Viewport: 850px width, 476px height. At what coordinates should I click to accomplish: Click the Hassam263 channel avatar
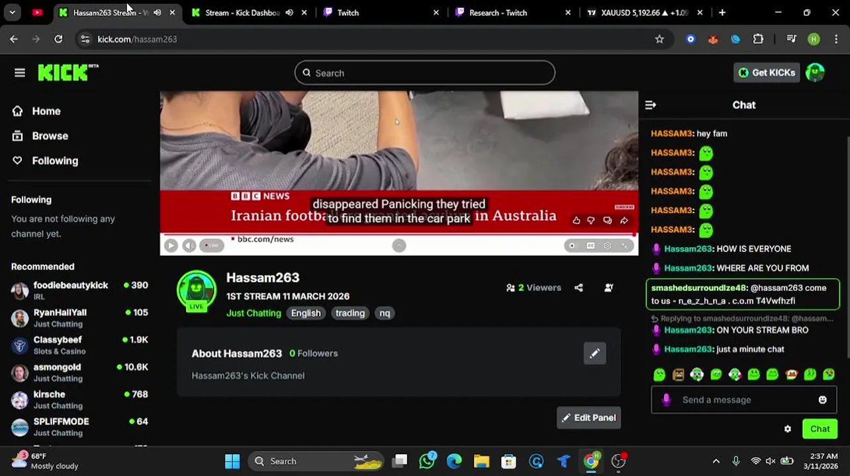coord(197,290)
